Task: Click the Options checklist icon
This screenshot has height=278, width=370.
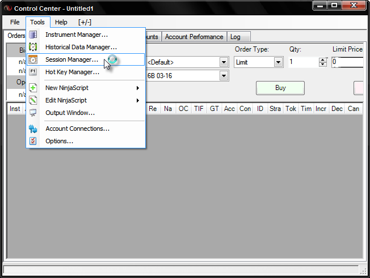Action: (33, 141)
